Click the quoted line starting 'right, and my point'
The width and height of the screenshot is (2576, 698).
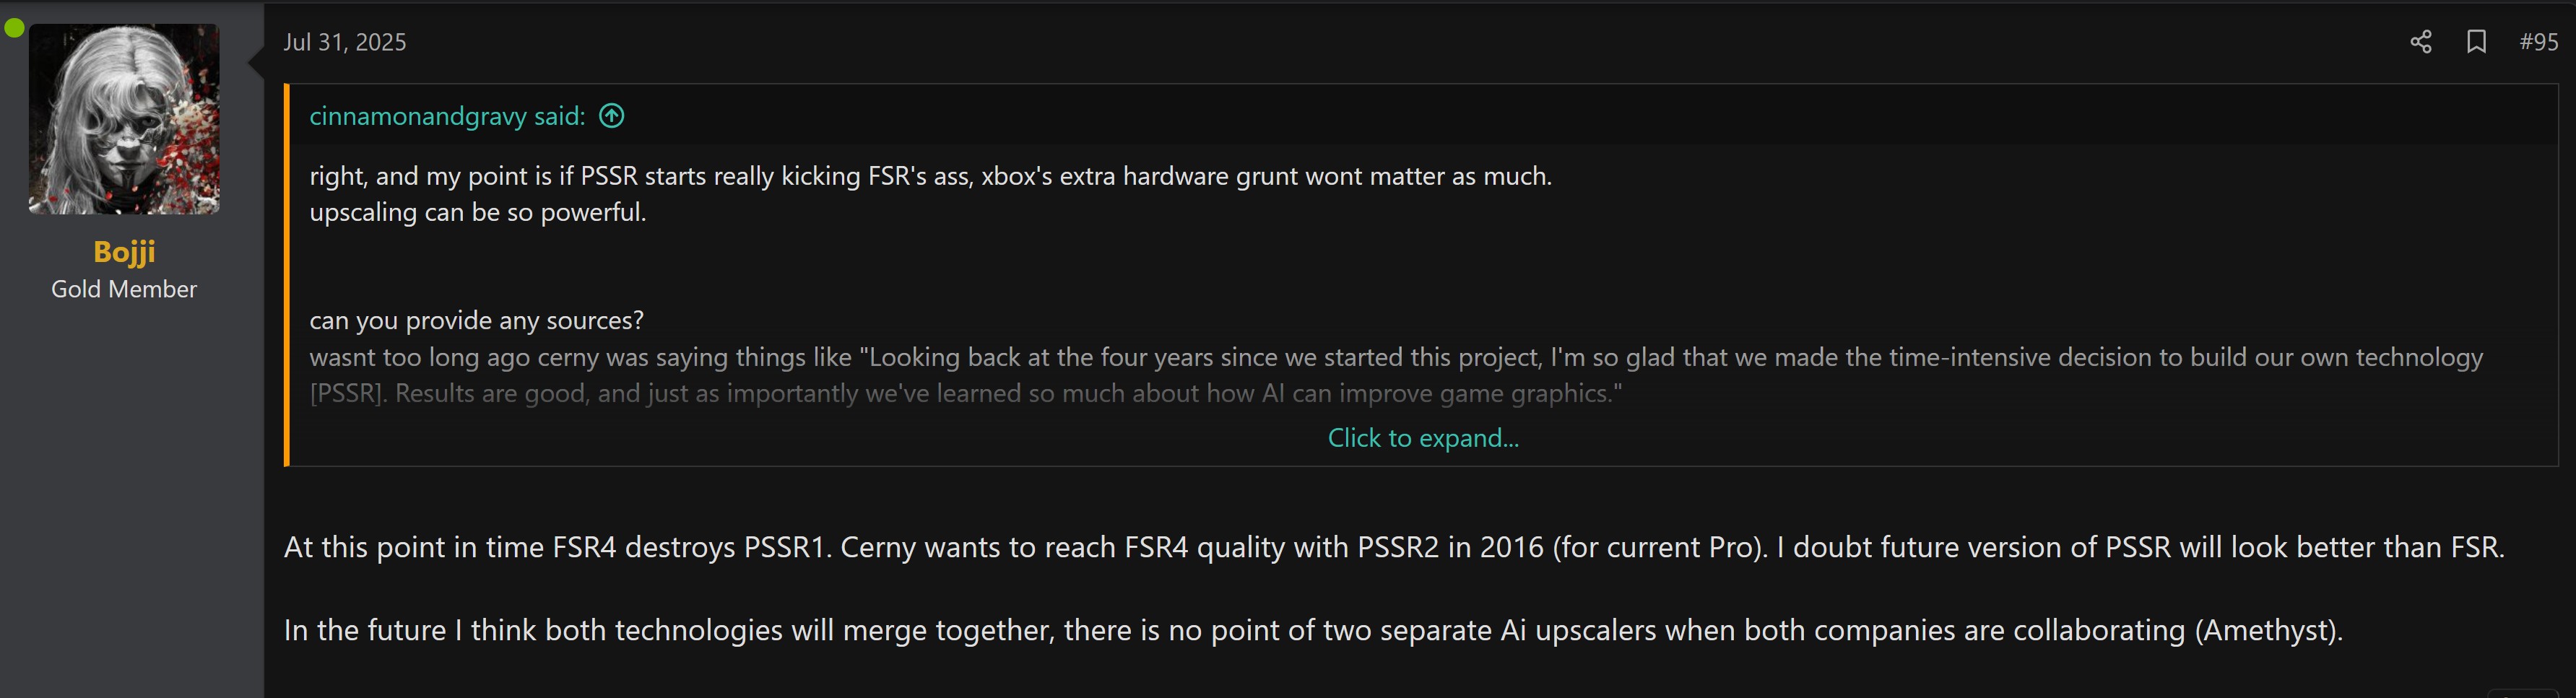click(930, 176)
